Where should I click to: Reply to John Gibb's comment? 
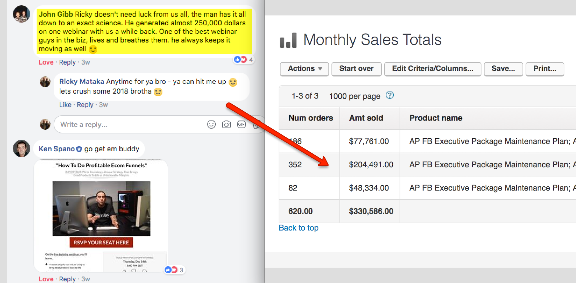point(67,62)
